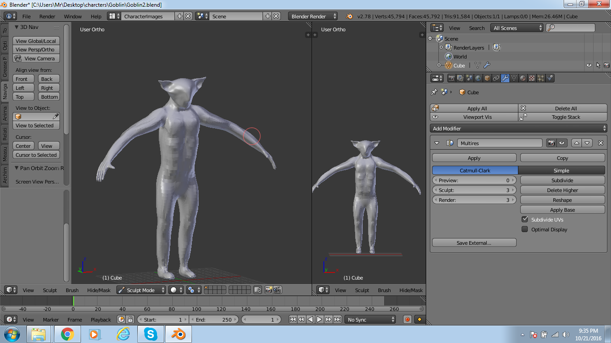Click the keying set diamond icon in timeline
The width and height of the screenshot is (611, 343).
click(x=420, y=319)
